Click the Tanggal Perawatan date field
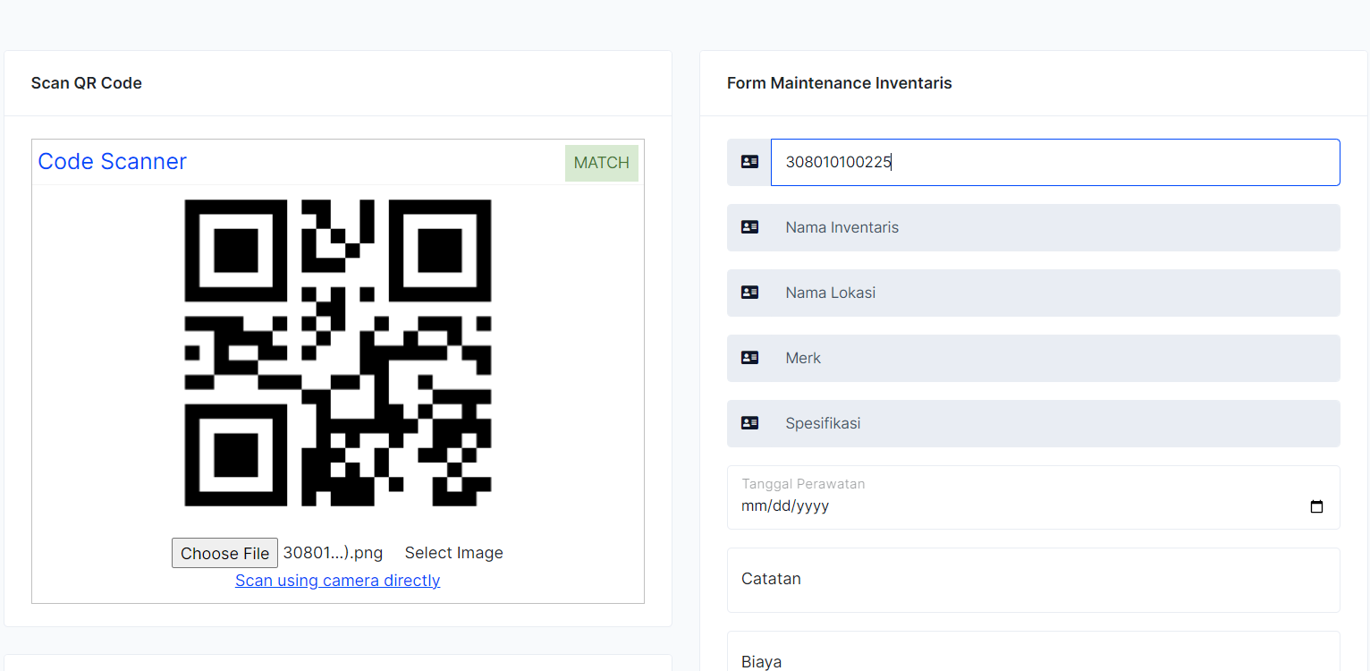The image size is (1370, 671). (x=1033, y=497)
